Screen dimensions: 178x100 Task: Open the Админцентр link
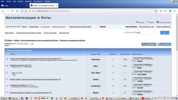point(45,27)
